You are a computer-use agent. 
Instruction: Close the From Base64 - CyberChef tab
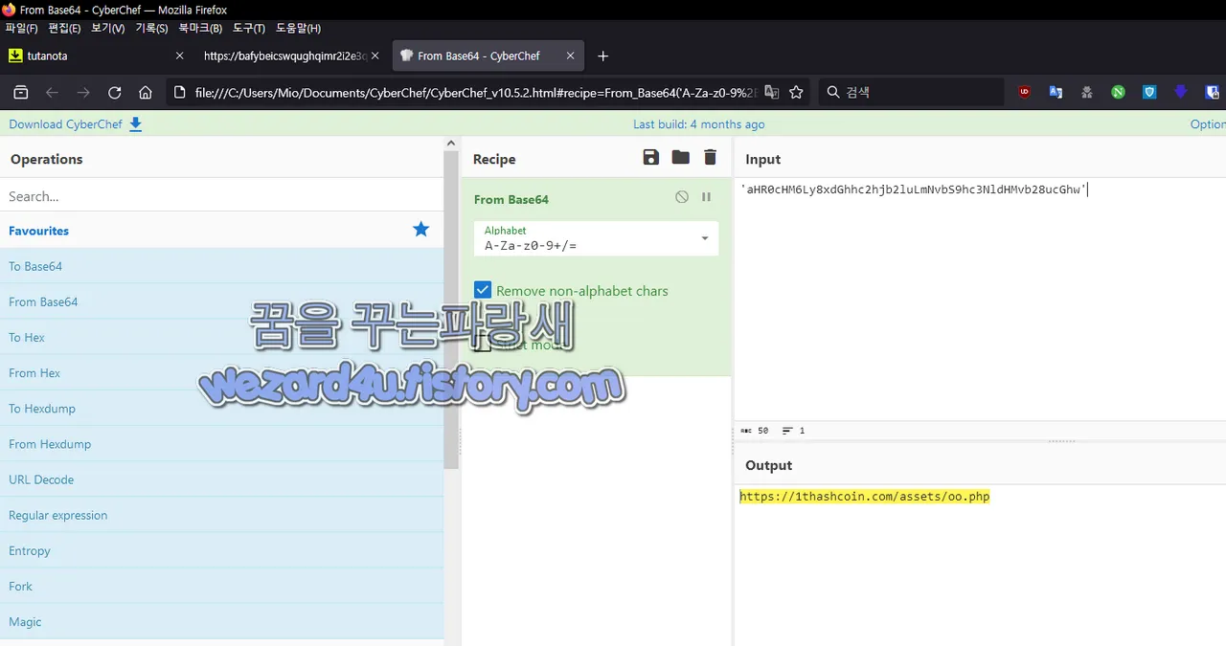(570, 56)
